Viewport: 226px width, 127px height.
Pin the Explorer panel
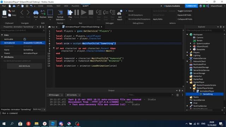click(221, 27)
